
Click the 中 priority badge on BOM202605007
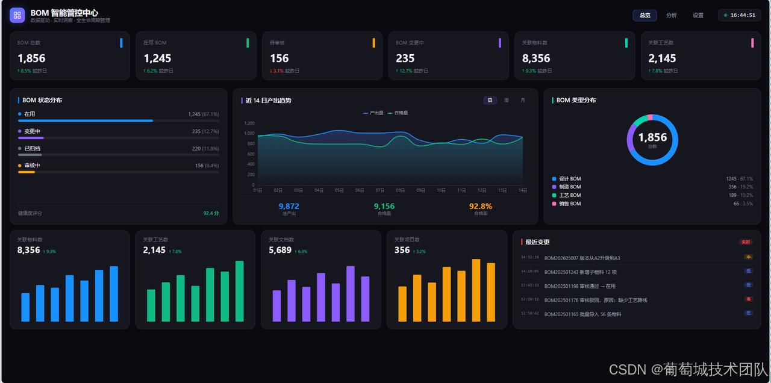click(749, 257)
